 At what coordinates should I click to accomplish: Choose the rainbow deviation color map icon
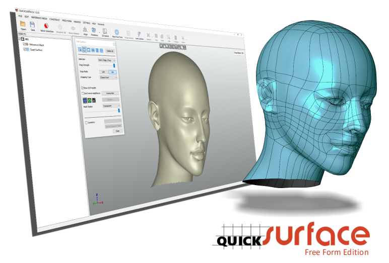pyautogui.click(x=89, y=100)
